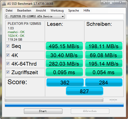
Task: Click the AS SSD Benchmark title bar icon
Action: pos(4,4)
